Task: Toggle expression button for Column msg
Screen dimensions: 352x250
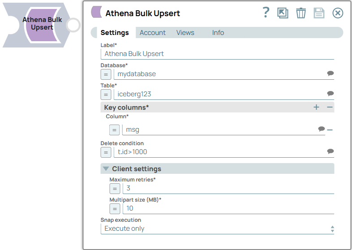Action: tap(114, 130)
